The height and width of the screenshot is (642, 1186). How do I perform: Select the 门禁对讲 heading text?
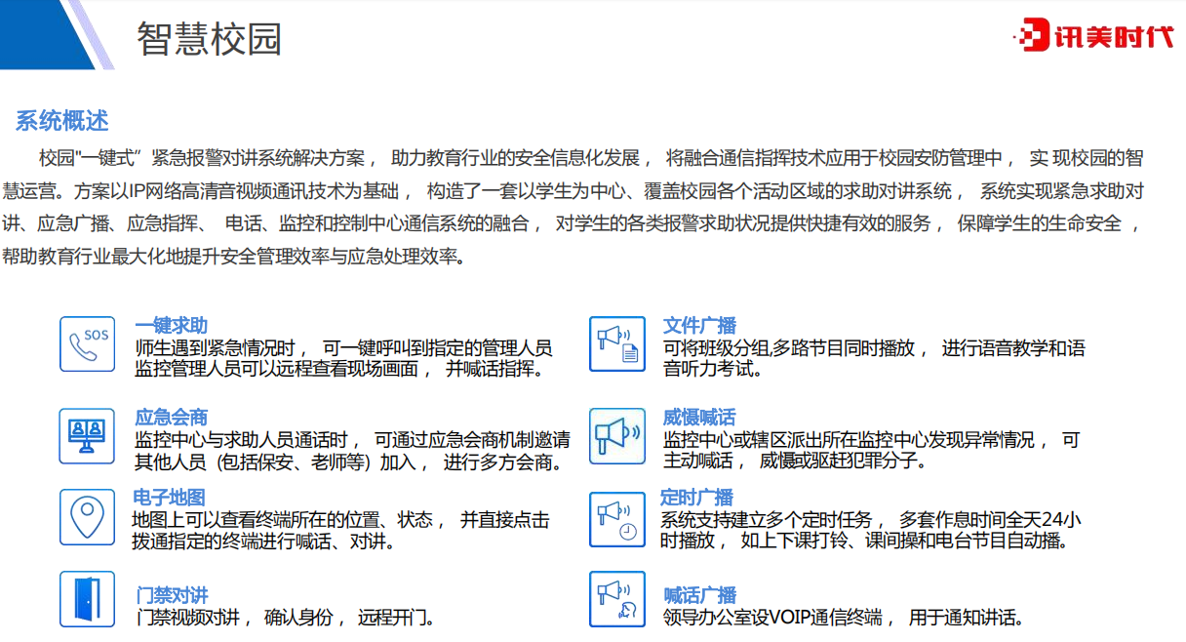pos(173,595)
